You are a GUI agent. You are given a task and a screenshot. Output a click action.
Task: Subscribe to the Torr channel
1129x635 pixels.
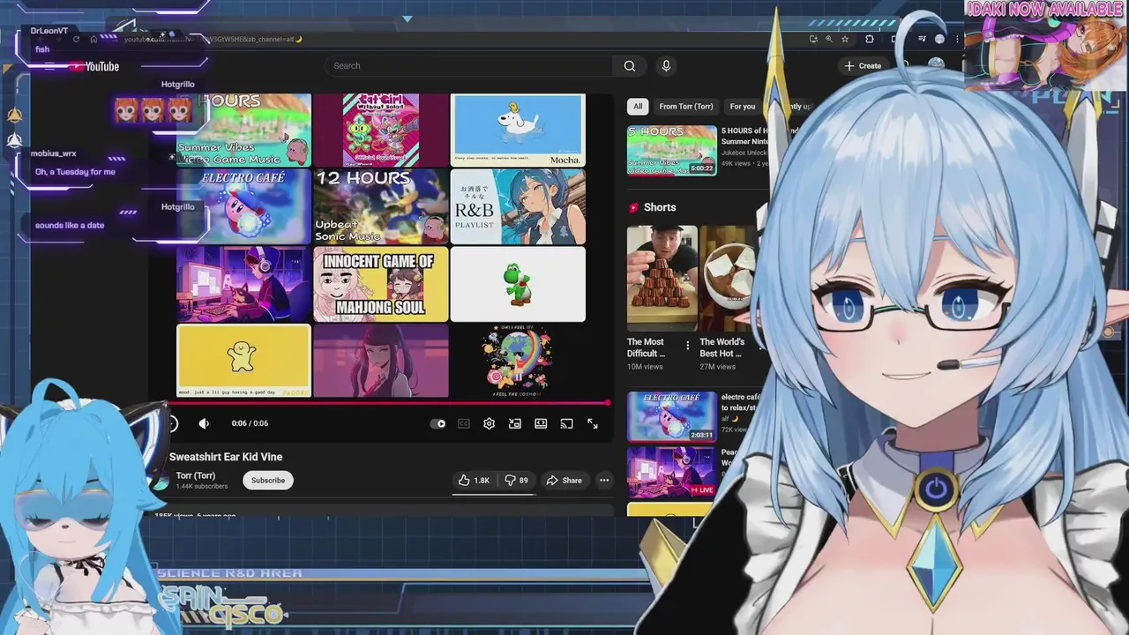[267, 481]
